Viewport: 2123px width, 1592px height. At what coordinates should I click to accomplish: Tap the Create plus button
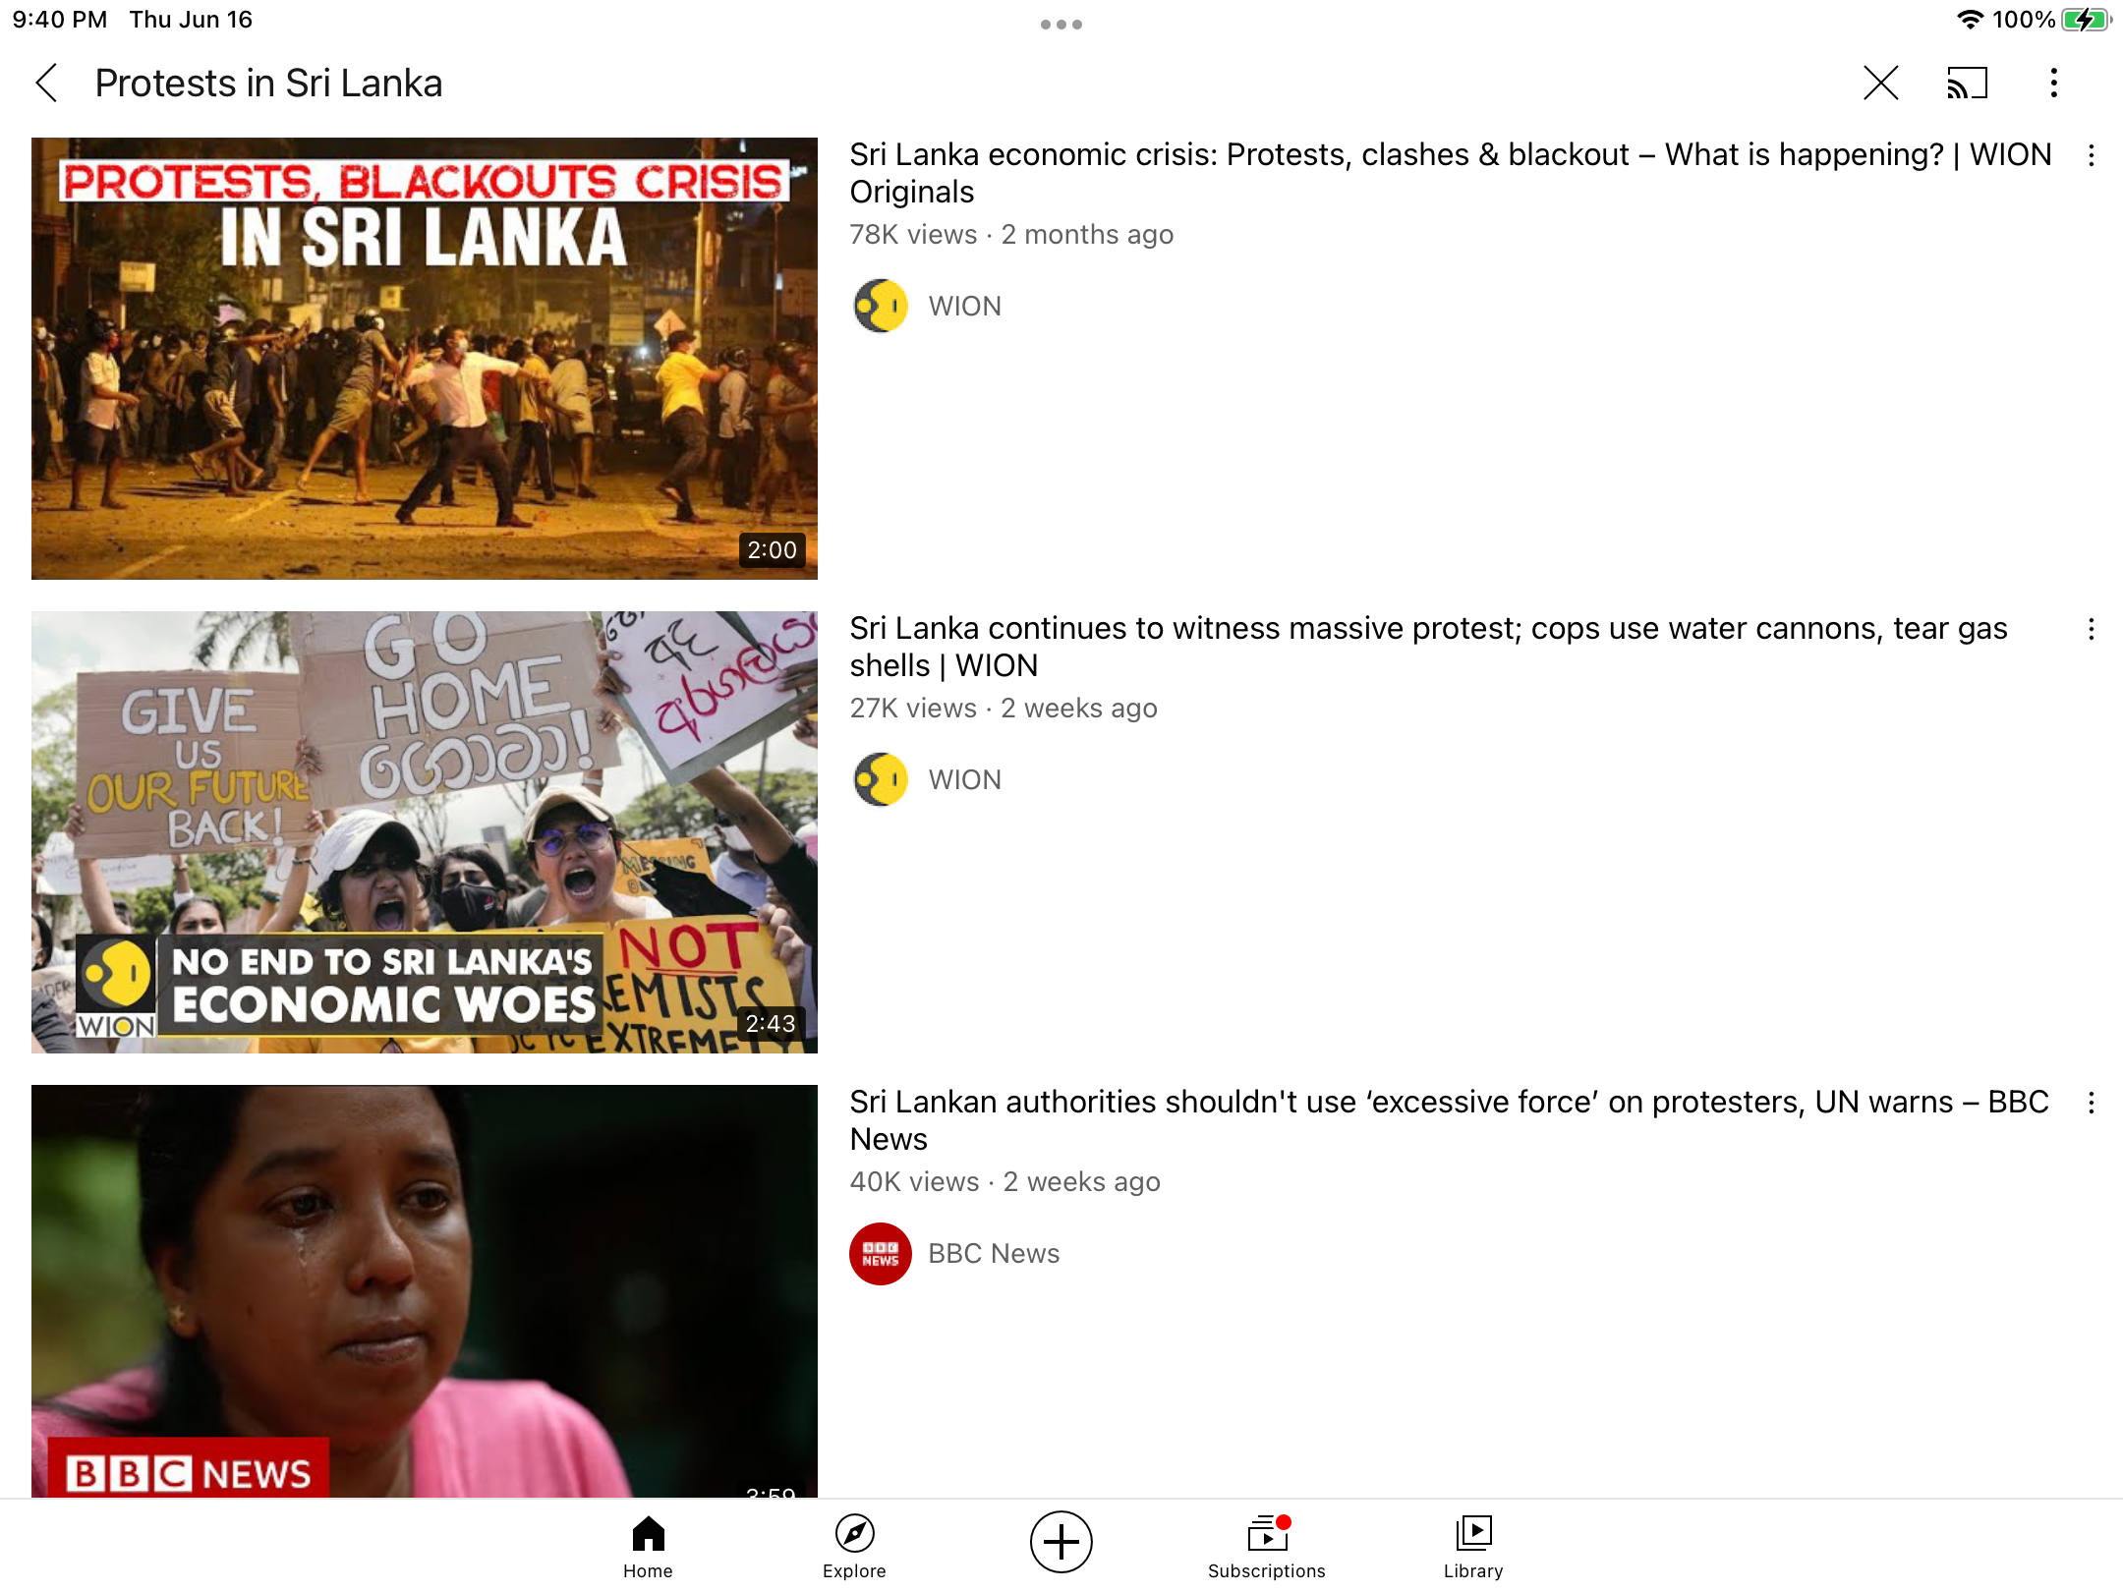(1061, 1541)
